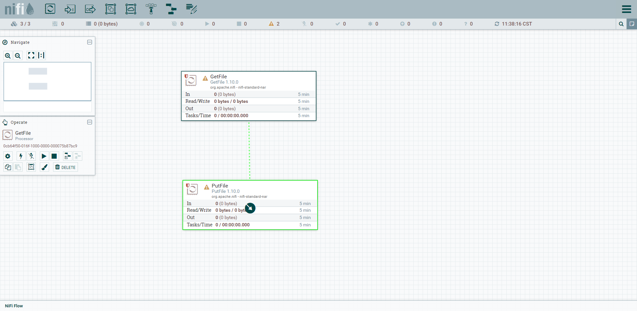Click the PutFile processor icon
This screenshot has height=311, width=637.
point(192,189)
